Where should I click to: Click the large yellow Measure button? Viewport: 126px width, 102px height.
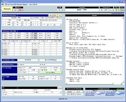coord(7,9)
